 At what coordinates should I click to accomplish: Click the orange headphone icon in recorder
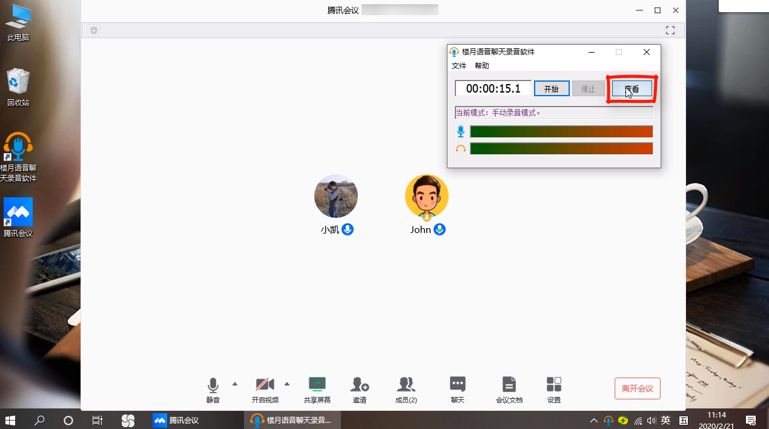(461, 148)
